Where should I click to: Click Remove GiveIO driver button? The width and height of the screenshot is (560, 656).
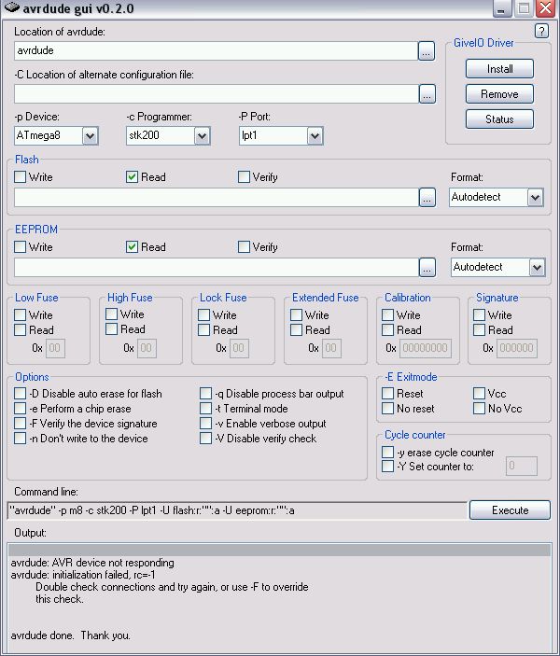[x=499, y=93]
